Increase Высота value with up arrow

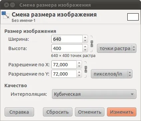coord(85,47)
